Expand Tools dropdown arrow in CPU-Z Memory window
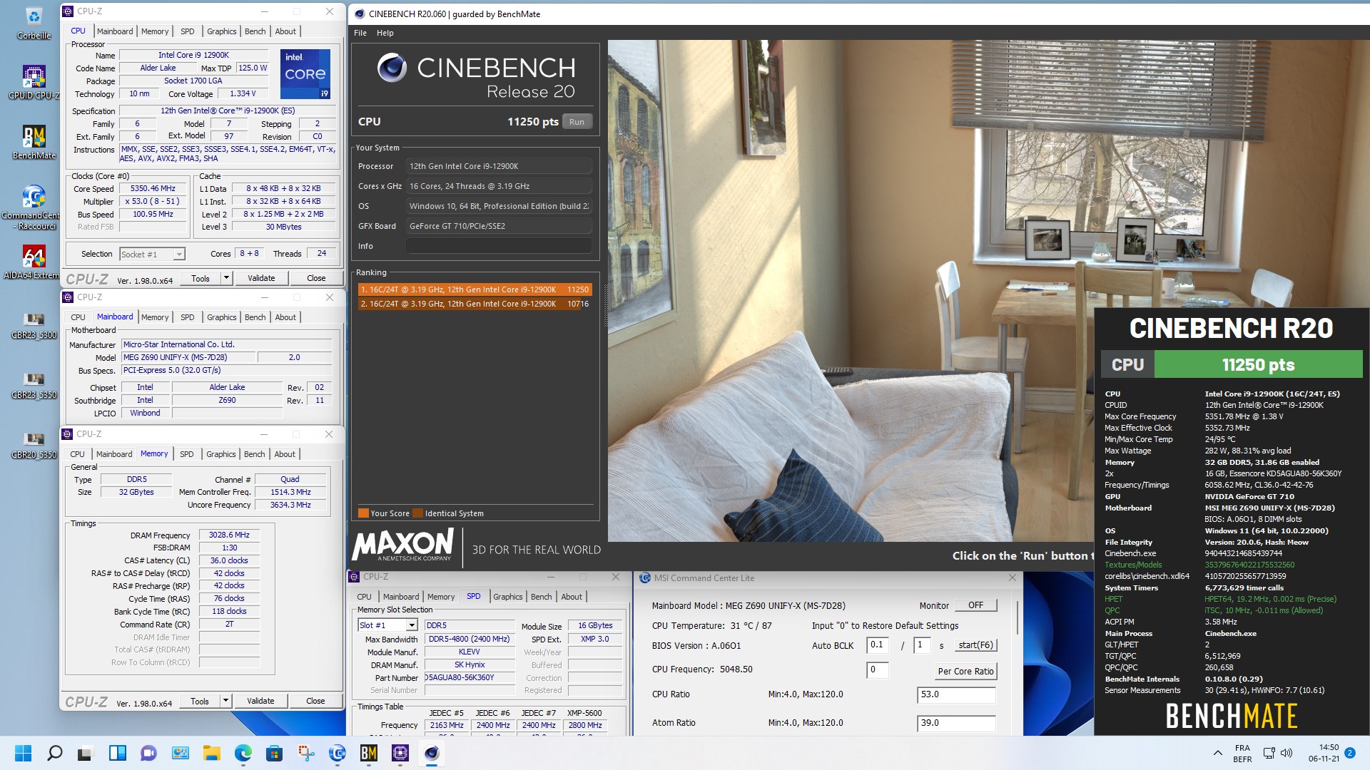Screen dimensions: 1370x770 (225, 701)
